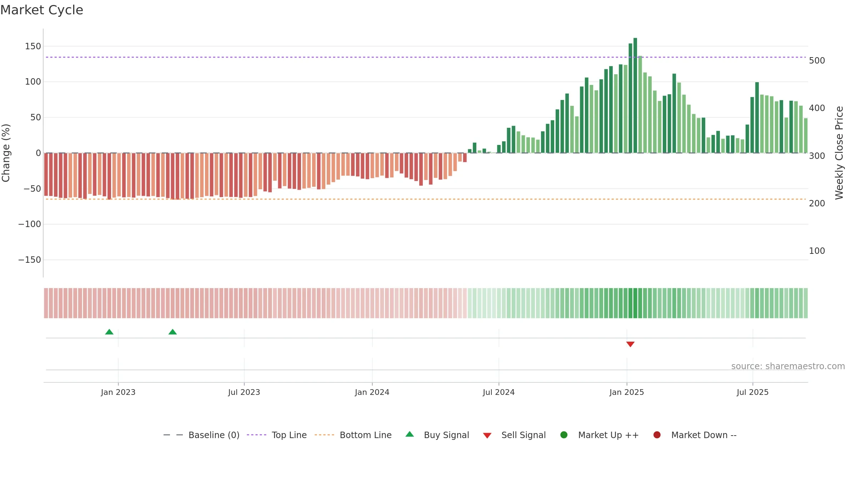Click the −100 tick on the left axis
Viewport: 857px width, 482px height.
click(30, 224)
